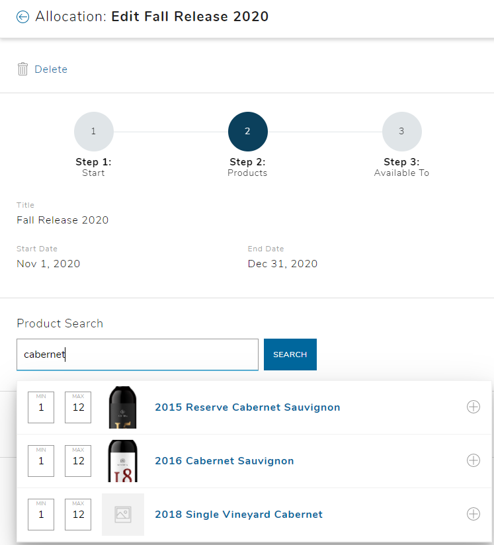The image size is (494, 545).
Task: Select the Step 3 Available To circle
Action: click(x=401, y=131)
